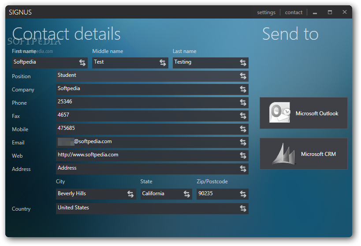Click the swap icon in First name field

(x=82, y=63)
